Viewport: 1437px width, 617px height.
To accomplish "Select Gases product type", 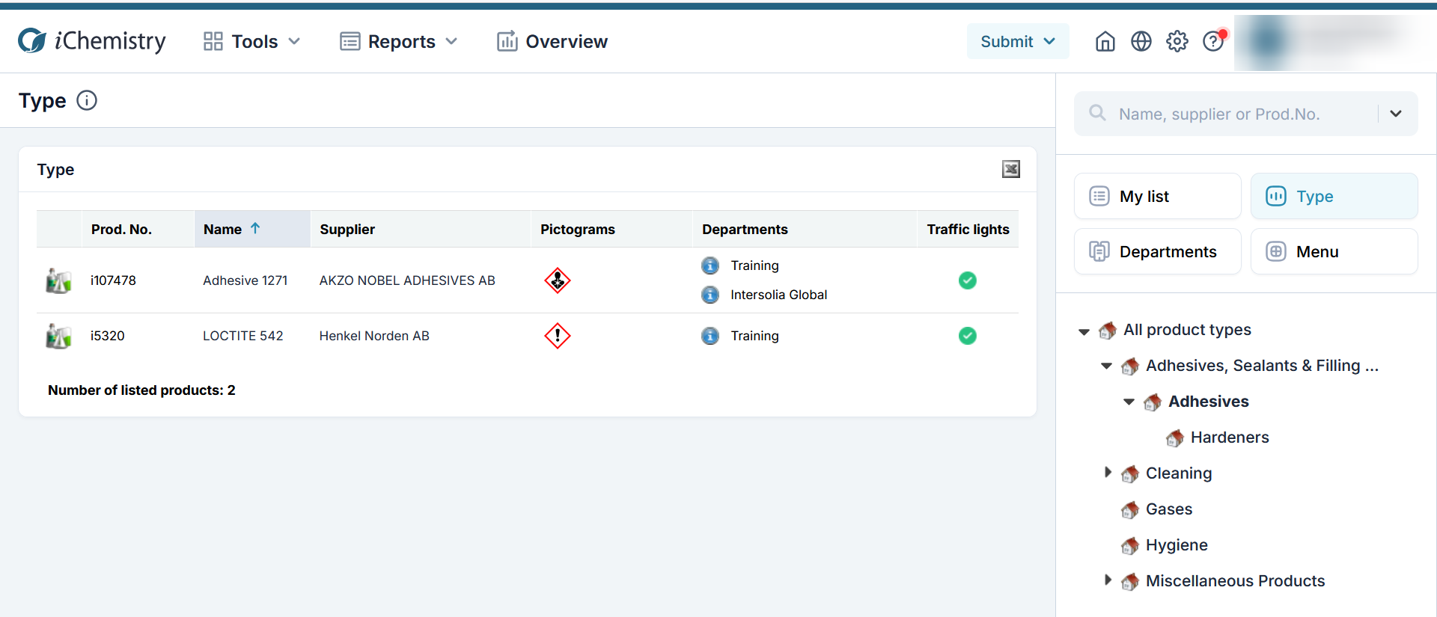I will (1169, 509).
